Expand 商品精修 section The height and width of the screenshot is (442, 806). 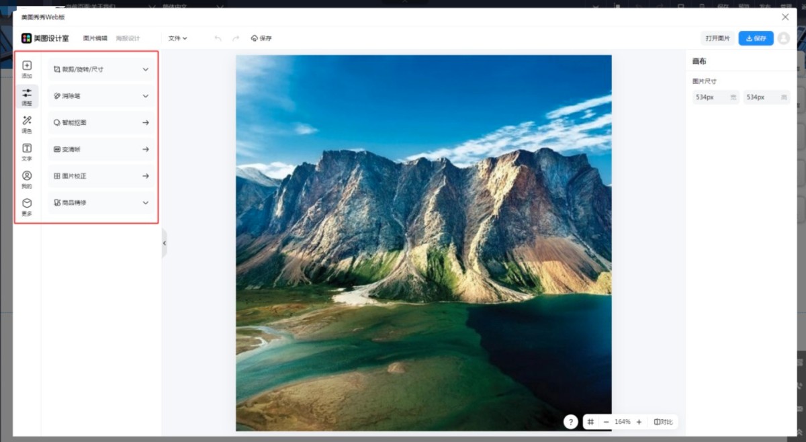[x=101, y=202]
